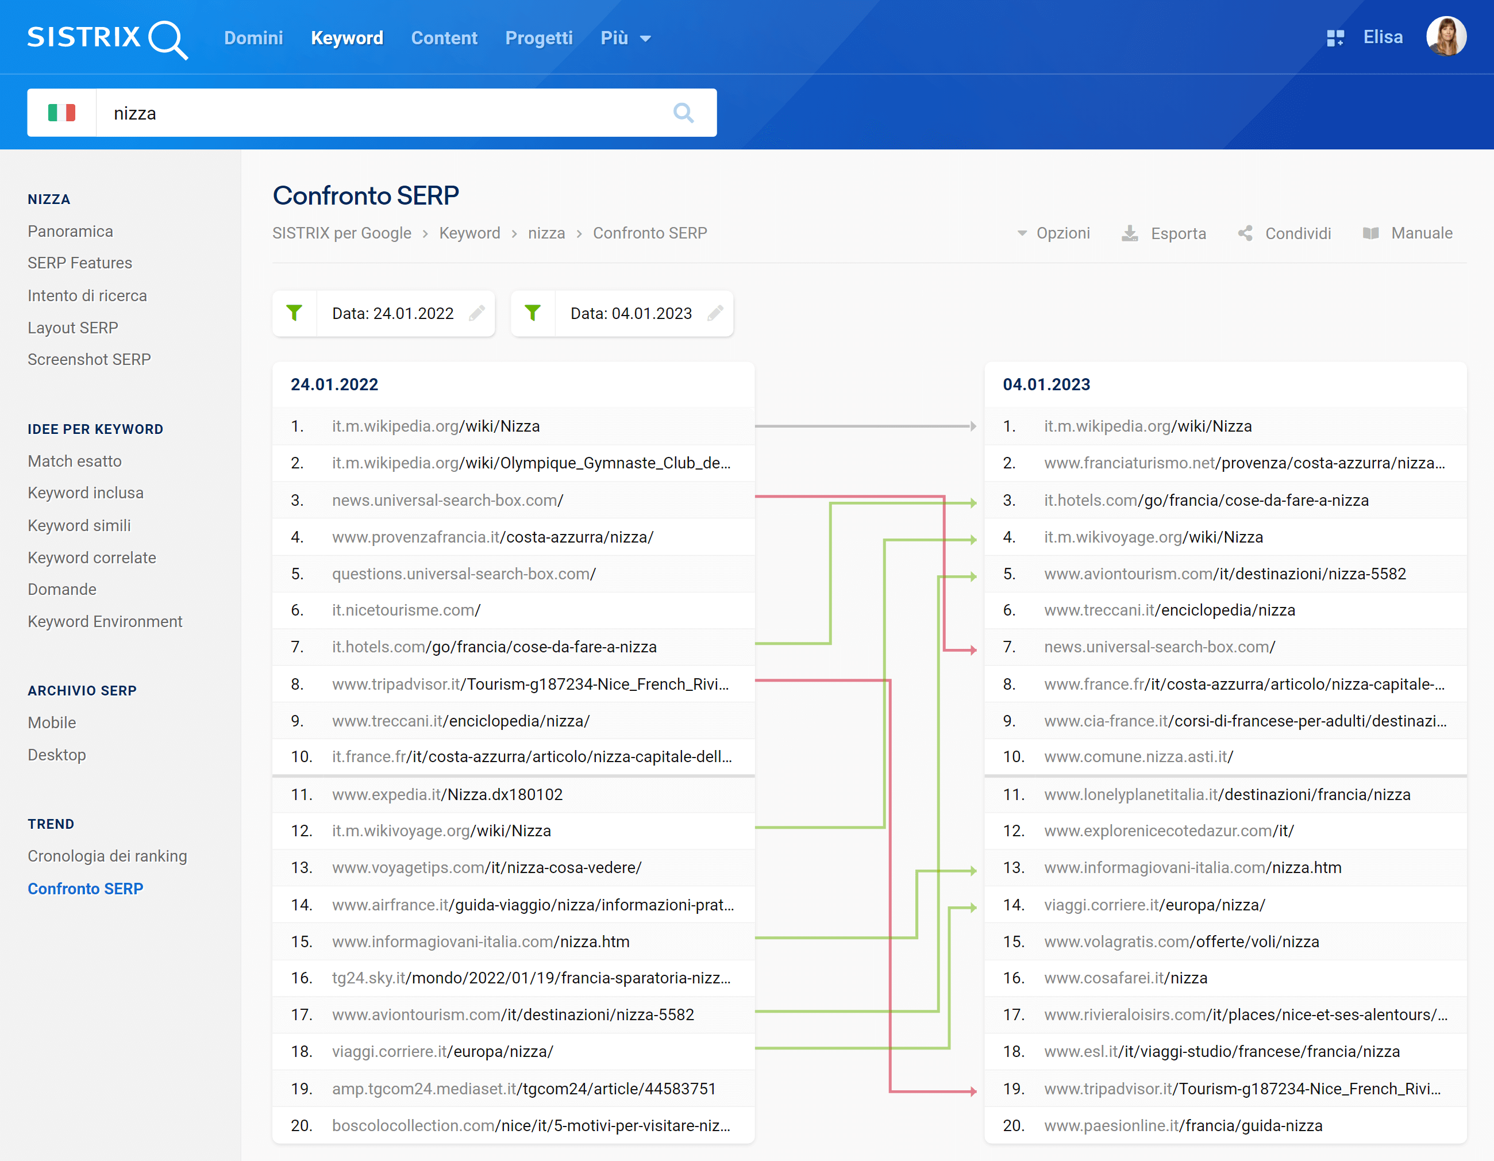Click the Manuale button label
Viewport: 1494px width, 1161px height.
[1422, 233]
